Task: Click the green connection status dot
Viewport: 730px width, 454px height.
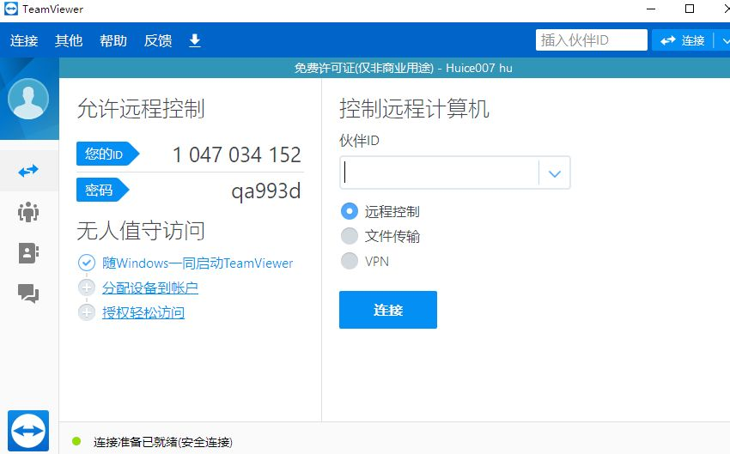Action: coord(76,441)
